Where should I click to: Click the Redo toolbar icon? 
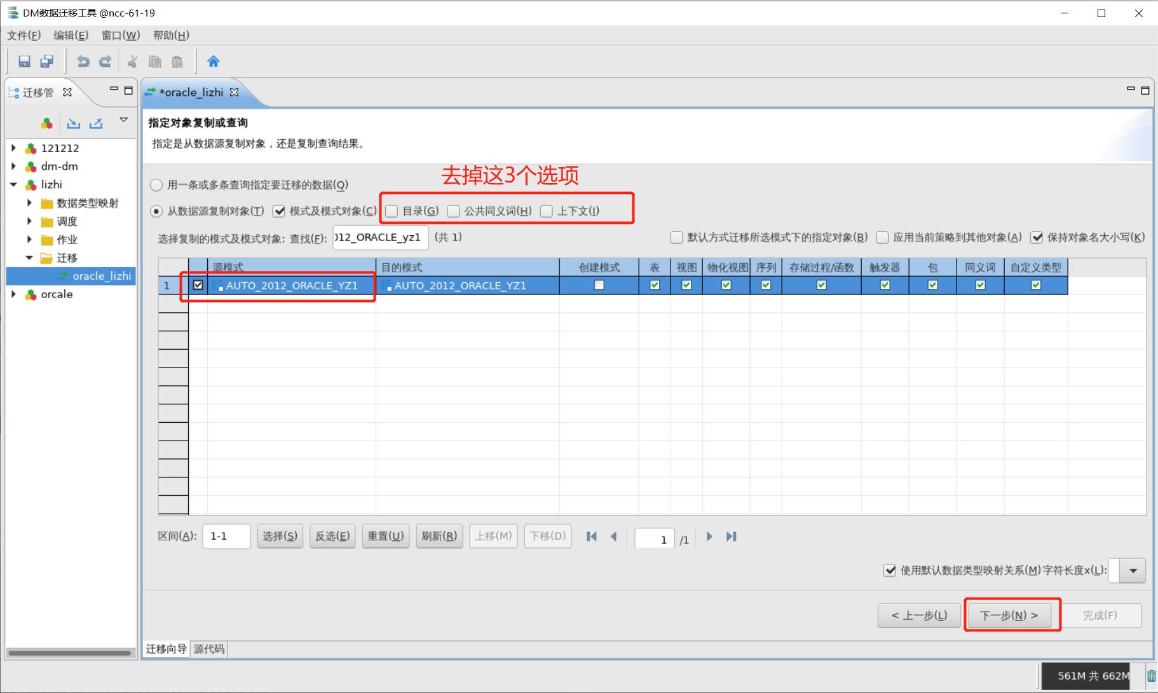pos(106,61)
